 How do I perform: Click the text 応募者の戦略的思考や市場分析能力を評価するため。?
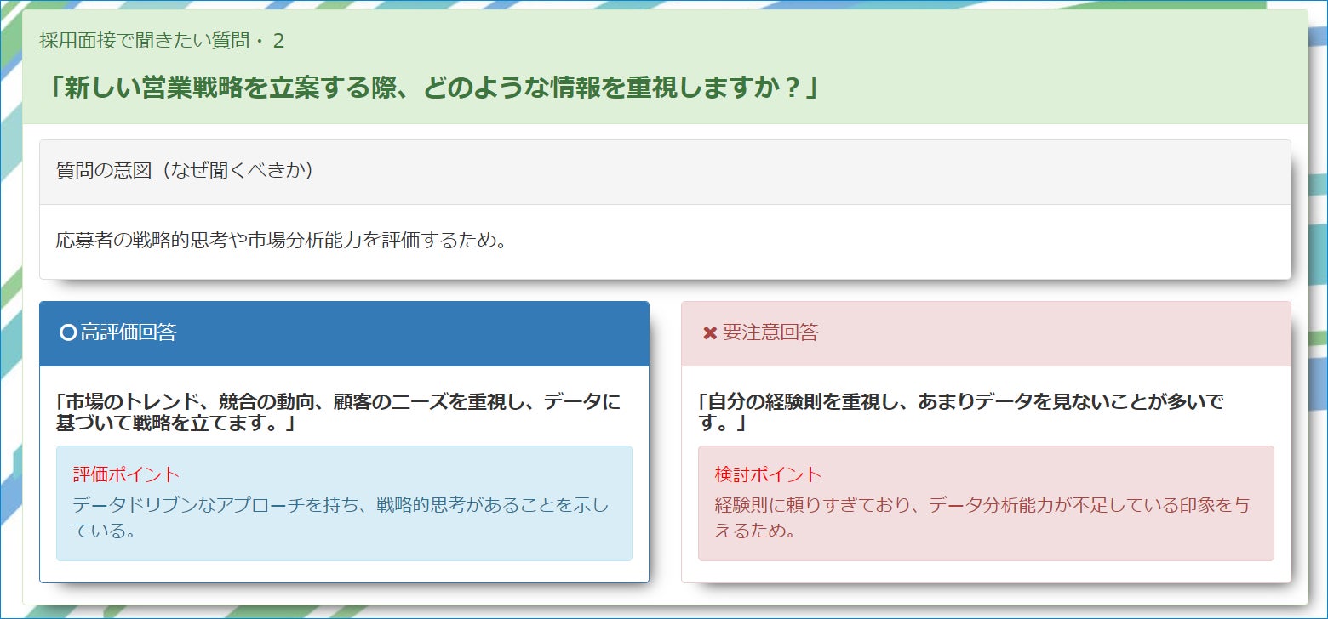click(281, 241)
